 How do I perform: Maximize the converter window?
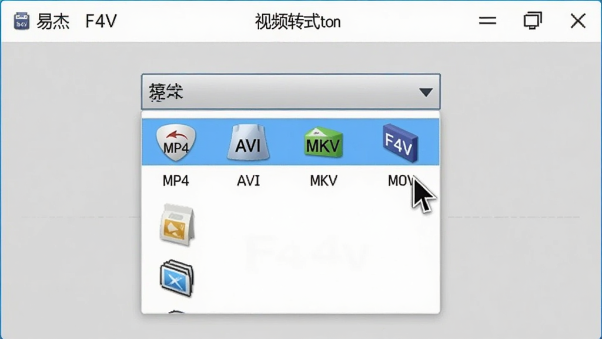(533, 21)
